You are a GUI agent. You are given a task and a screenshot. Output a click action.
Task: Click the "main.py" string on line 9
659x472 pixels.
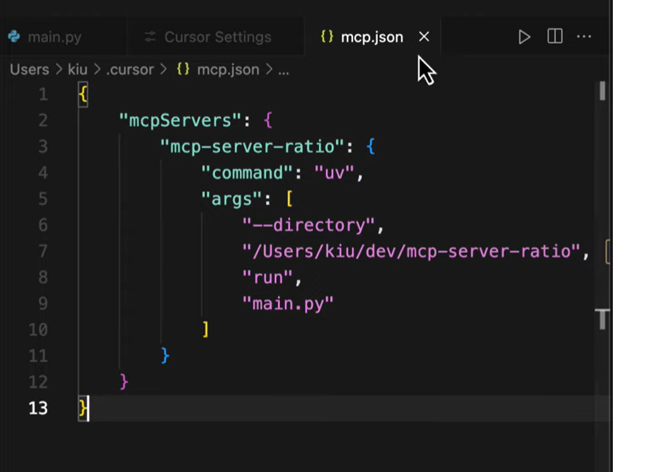coord(288,304)
